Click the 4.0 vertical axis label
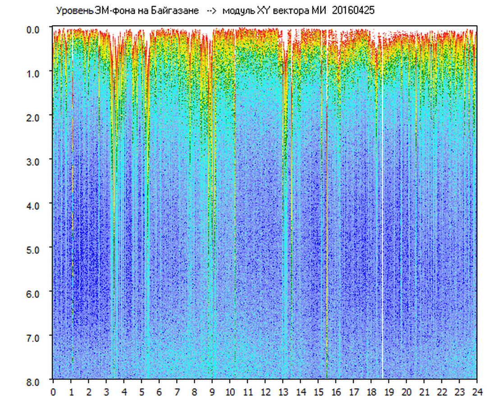The image size is (494, 405). pyautogui.click(x=35, y=205)
